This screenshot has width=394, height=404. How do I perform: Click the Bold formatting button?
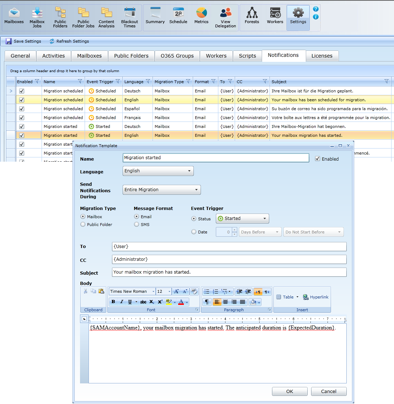tap(113, 302)
